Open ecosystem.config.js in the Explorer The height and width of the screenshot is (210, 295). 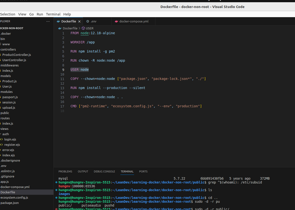point(14,197)
